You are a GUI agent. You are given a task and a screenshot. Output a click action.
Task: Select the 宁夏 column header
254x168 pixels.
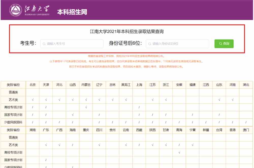(193, 130)
